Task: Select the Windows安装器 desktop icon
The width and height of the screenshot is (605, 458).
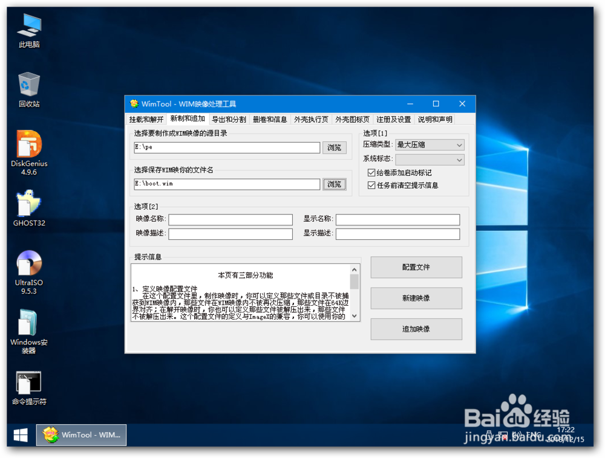Action: pyautogui.click(x=29, y=332)
